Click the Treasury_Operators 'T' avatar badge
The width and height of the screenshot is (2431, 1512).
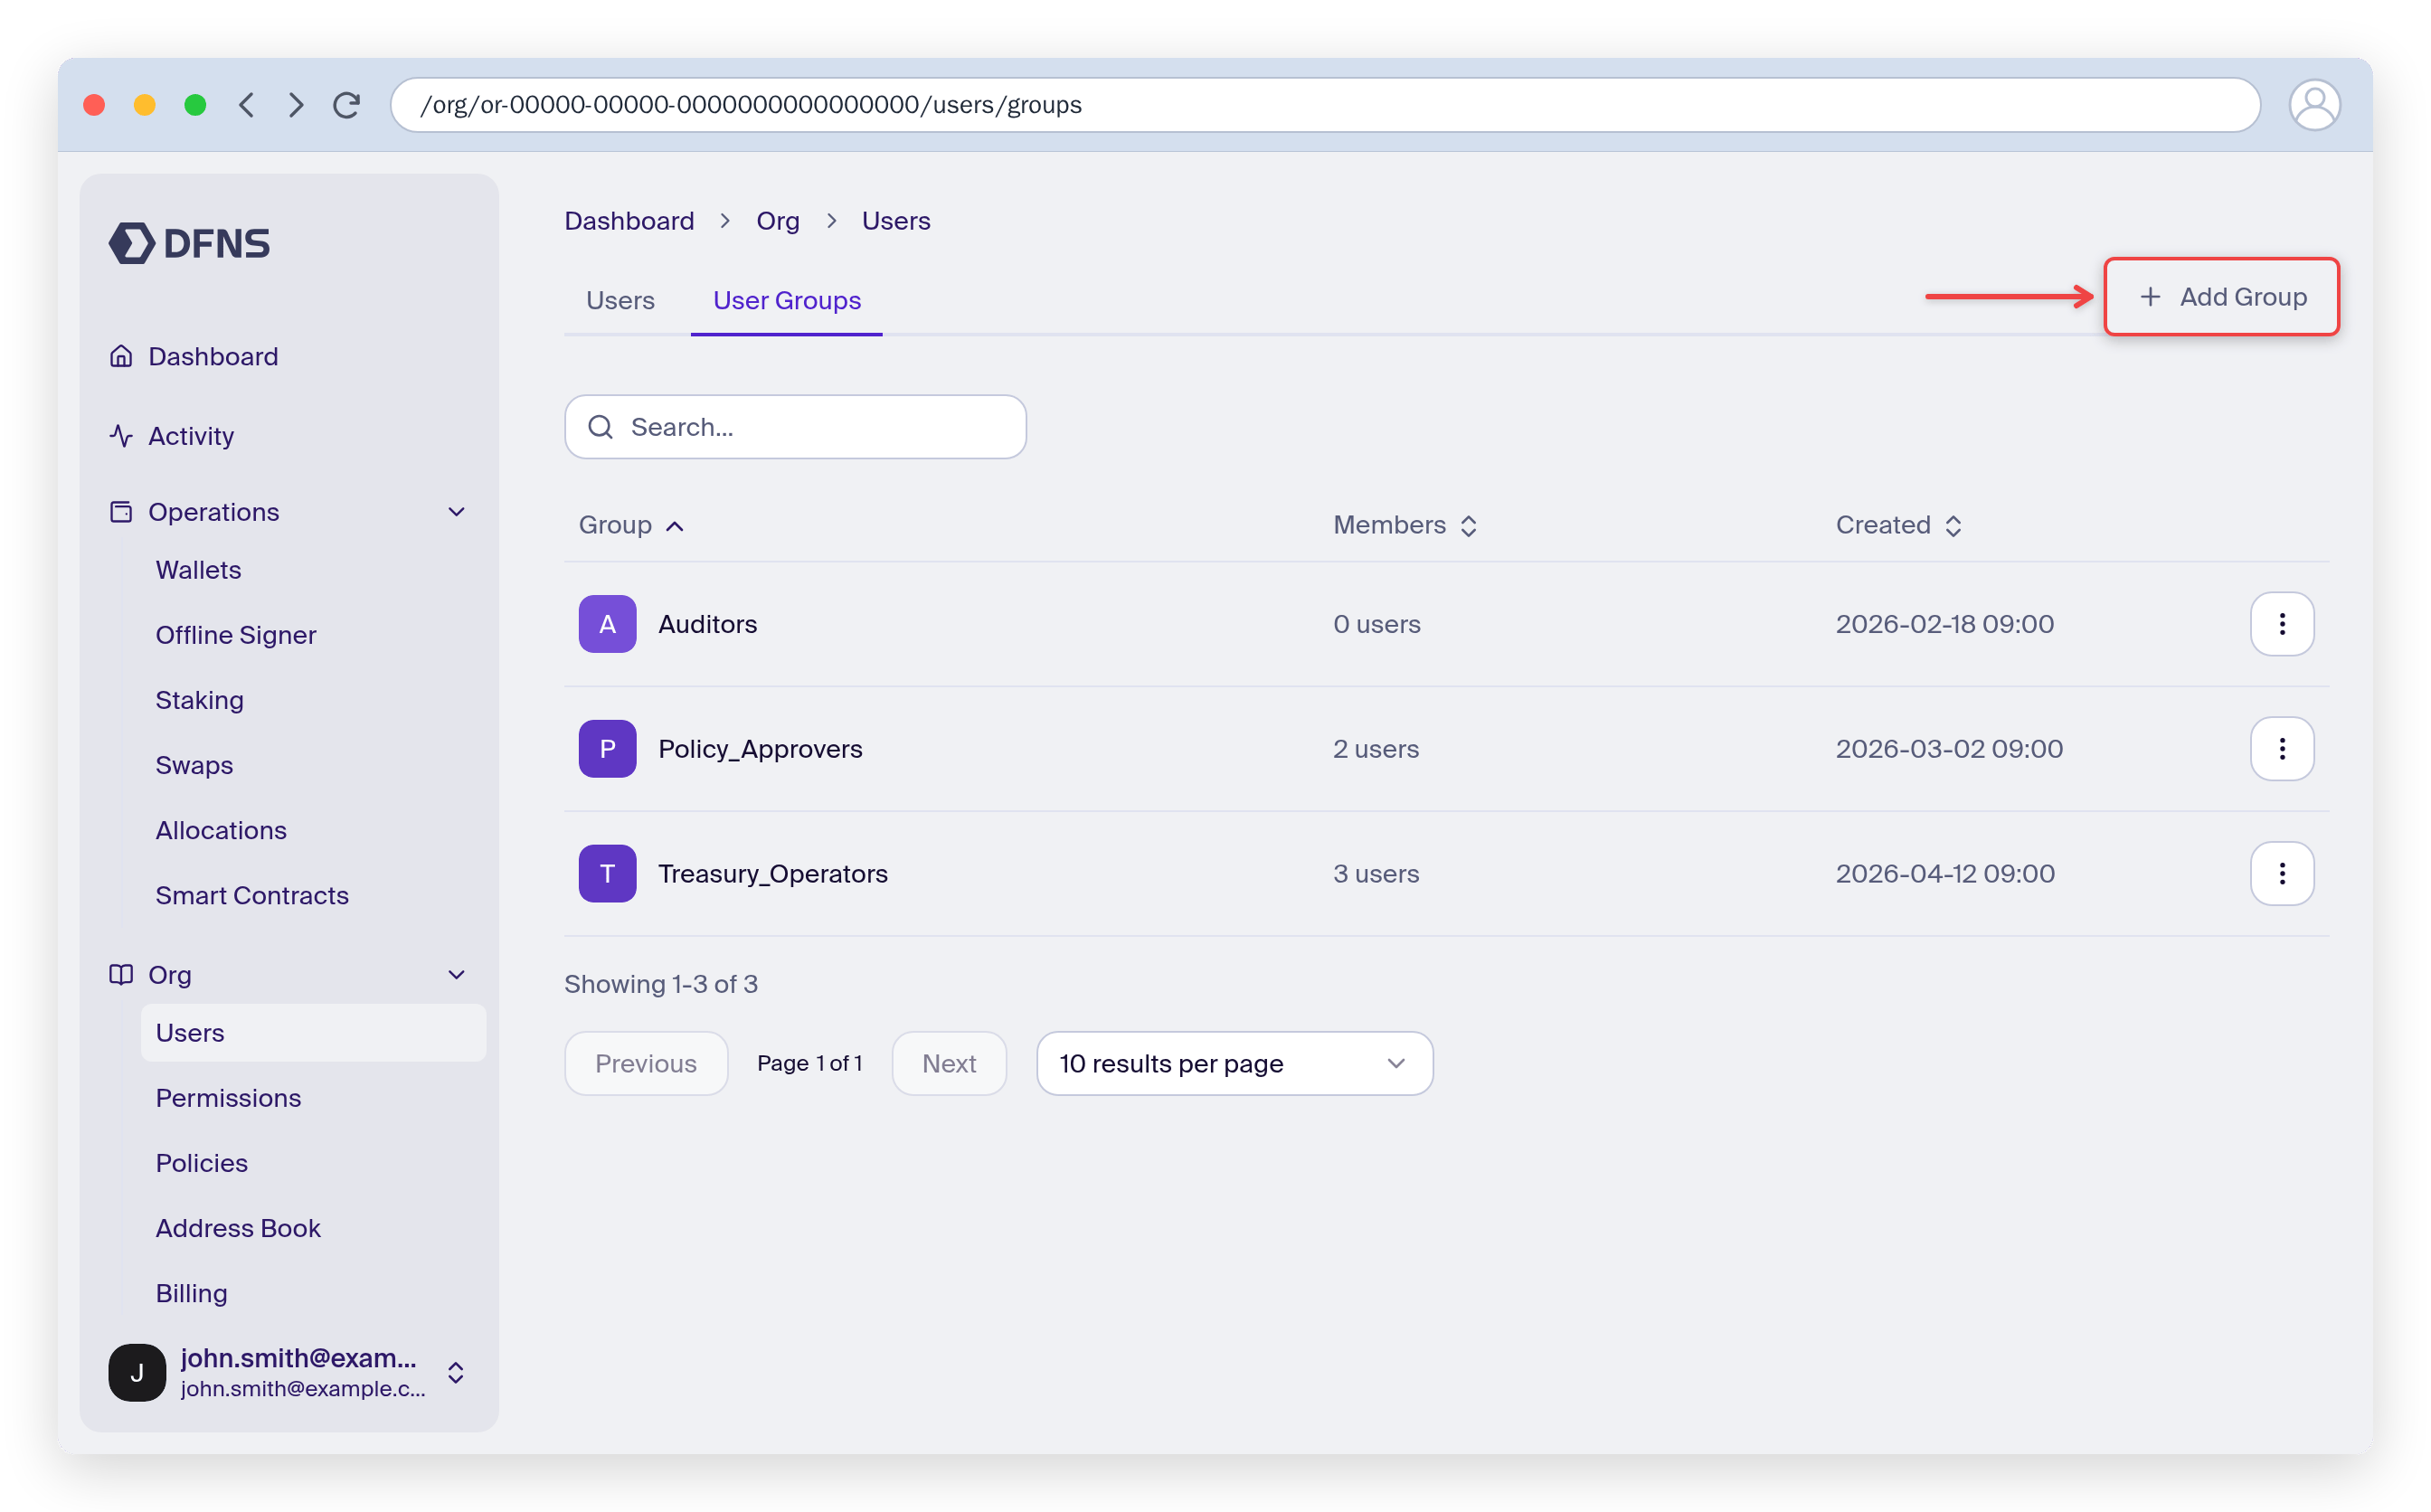(x=607, y=874)
